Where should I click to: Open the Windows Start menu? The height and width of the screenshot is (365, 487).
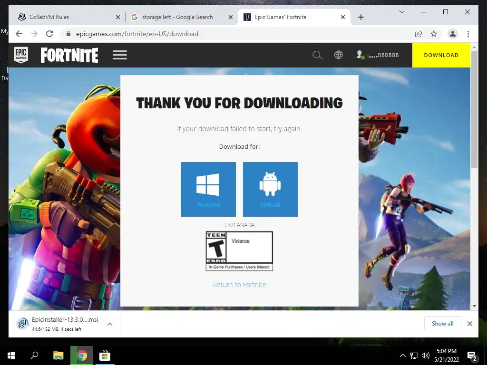point(11,355)
